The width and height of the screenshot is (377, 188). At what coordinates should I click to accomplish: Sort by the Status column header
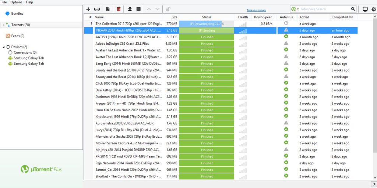tap(207, 17)
